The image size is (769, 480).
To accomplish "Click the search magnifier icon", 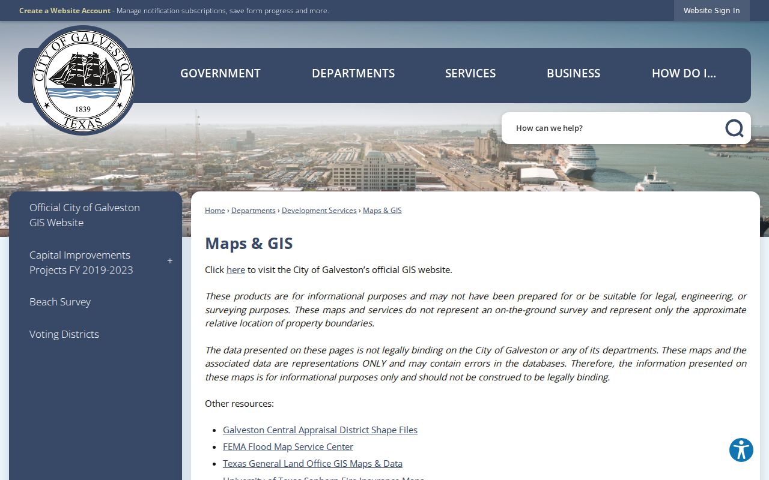I will pyautogui.click(x=734, y=128).
